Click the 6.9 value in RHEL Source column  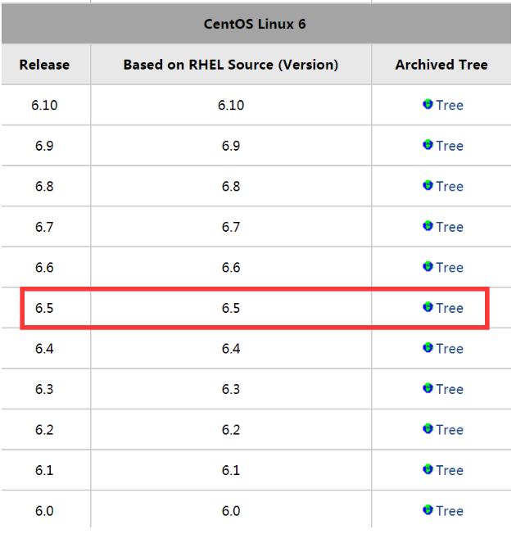231,146
